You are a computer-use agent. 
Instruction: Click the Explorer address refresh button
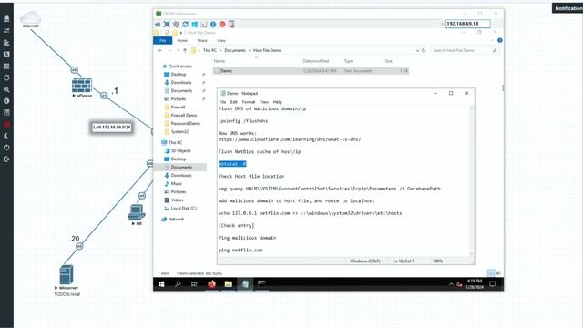[x=424, y=50]
